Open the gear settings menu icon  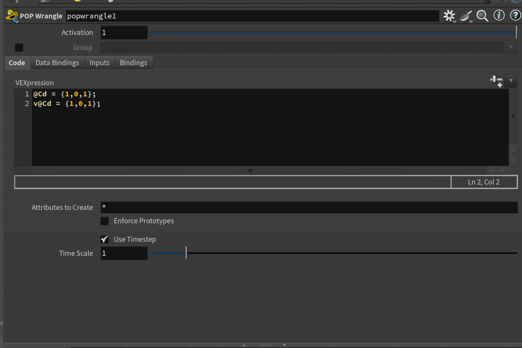pos(449,16)
